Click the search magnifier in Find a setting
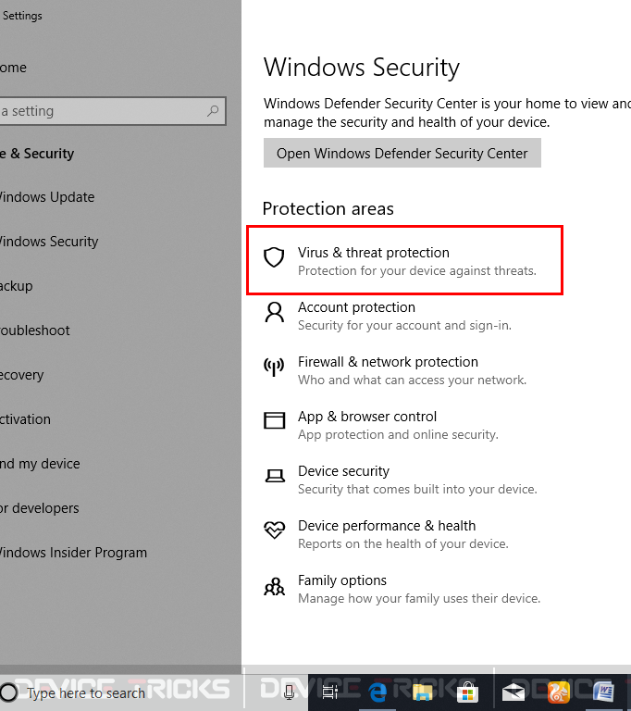Viewport: 631px width, 711px height. pos(213,111)
